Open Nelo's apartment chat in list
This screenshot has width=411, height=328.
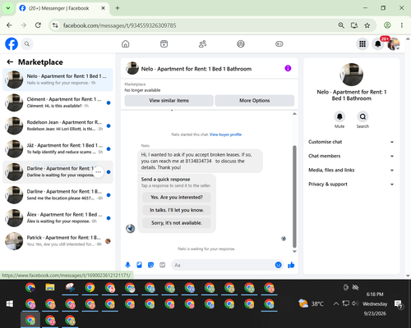point(58,80)
